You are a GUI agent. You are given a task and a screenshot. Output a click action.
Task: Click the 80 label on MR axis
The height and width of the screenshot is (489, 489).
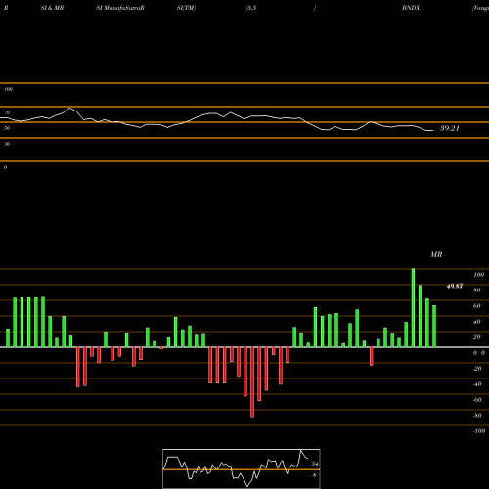[477, 290]
